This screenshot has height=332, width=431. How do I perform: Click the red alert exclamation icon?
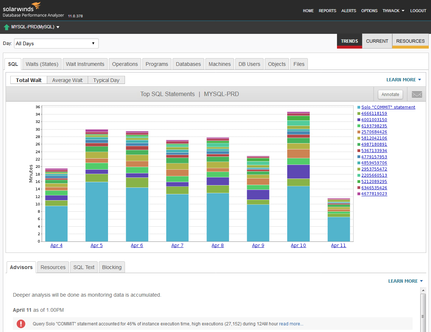(21, 324)
